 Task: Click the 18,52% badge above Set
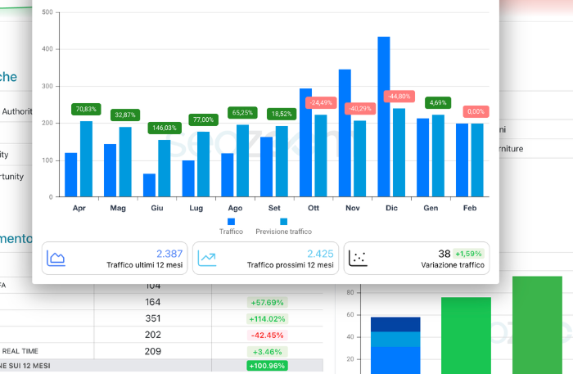282,114
